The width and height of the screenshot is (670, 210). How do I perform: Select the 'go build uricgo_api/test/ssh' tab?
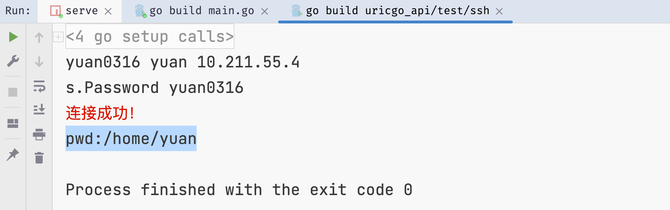click(397, 11)
